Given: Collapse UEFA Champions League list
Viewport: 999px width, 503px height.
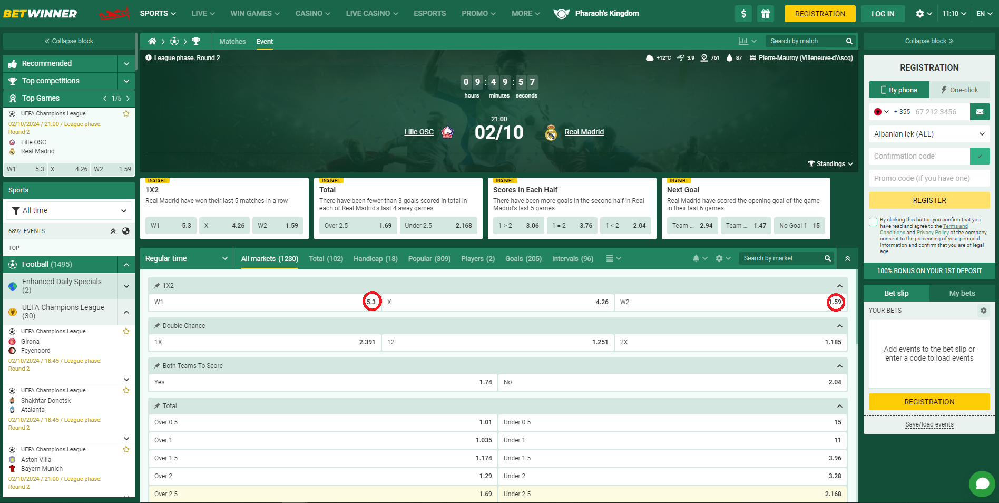Looking at the screenshot, I should [x=126, y=312].
